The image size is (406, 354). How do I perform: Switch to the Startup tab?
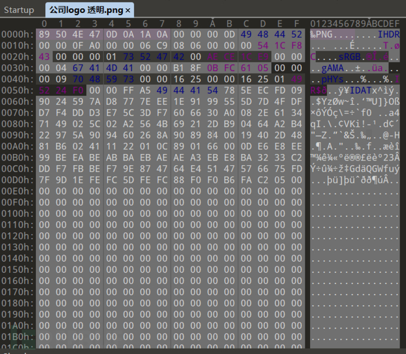click(x=19, y=10)
